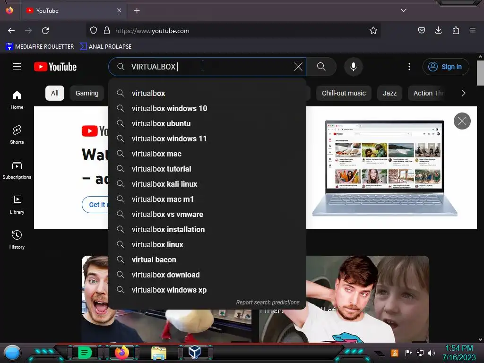The height and width of the screenshot is (363, 484).
Task: Select the All filter chip
Action: pyautogui.click(x=55, y=93)
